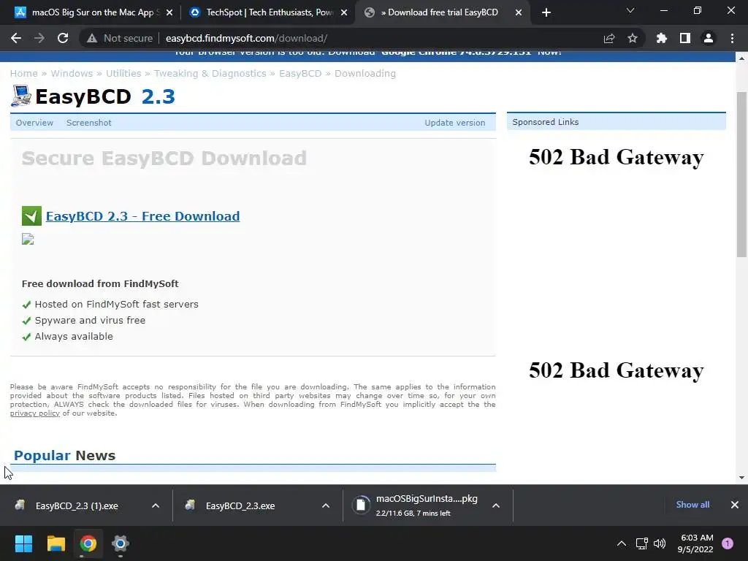Open the notification badge showing 1

point(728,543)
